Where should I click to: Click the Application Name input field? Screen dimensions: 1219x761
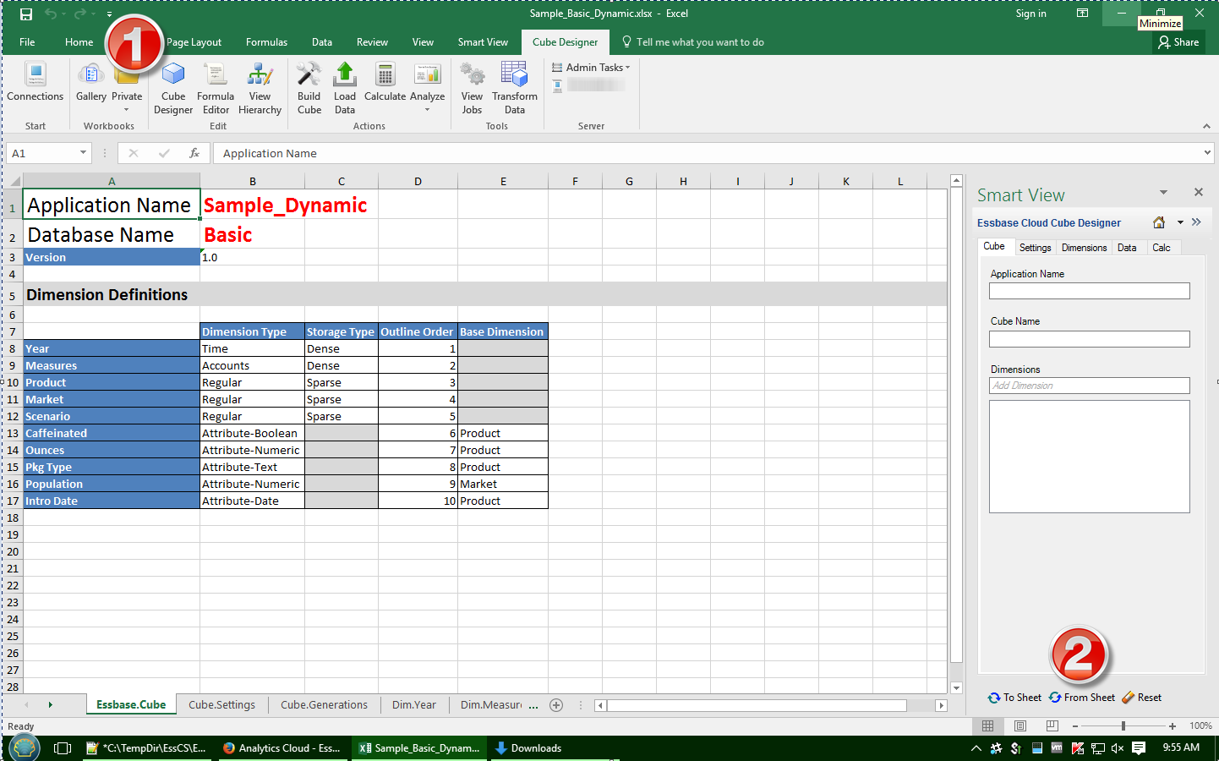[x=1089, y=291]
